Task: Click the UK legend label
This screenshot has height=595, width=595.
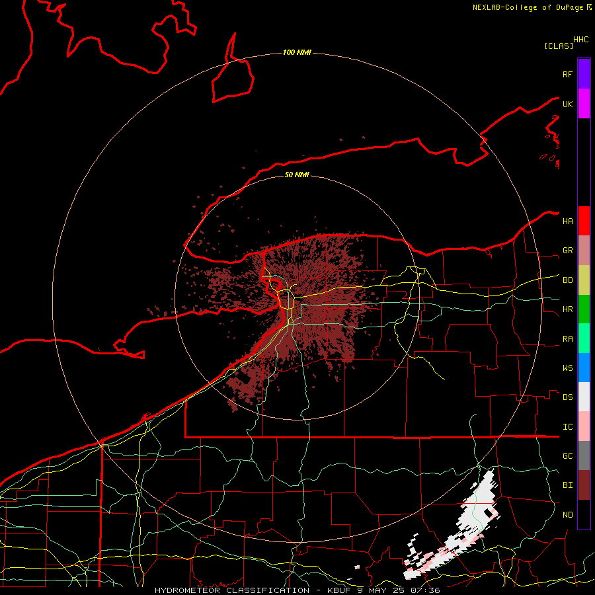Action: pos(568,104)
